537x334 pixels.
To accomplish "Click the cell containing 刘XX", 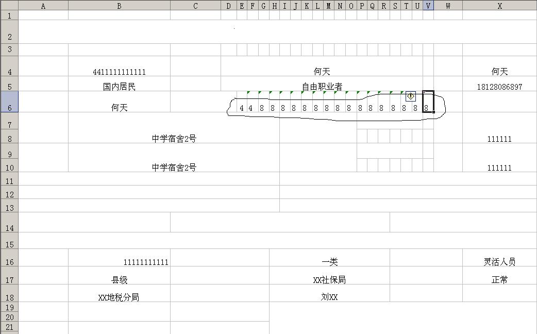I will click(x=329, y=297).
